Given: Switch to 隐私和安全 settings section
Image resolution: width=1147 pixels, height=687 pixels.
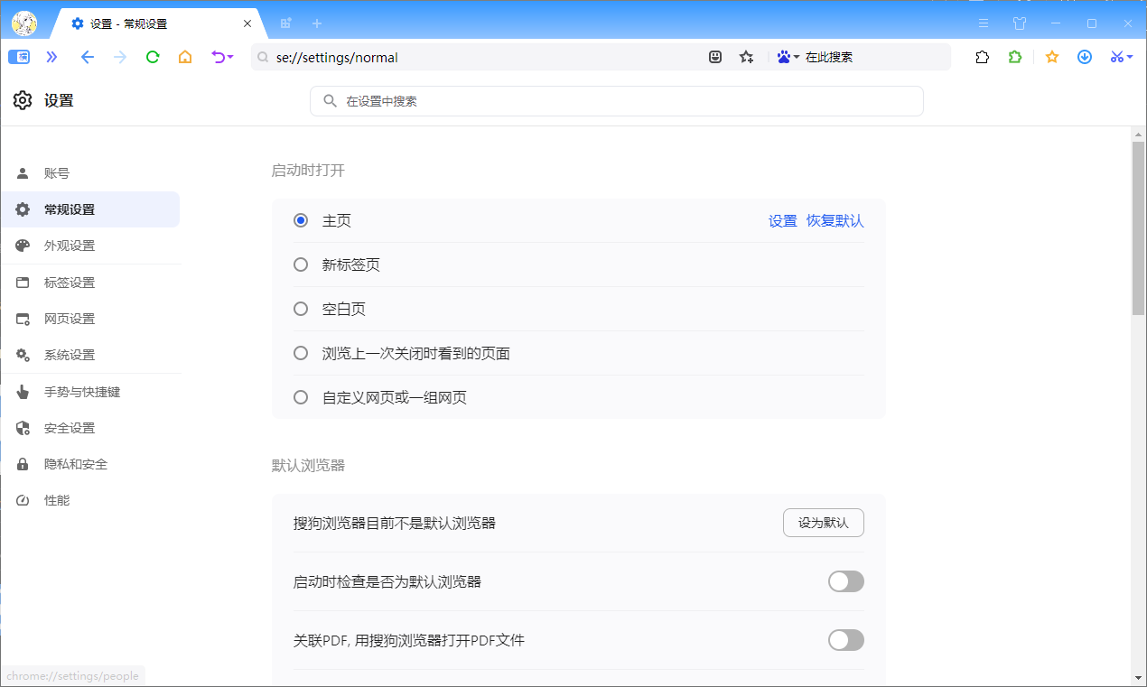Looking at the screenshot, I should [x=76, y=464].
